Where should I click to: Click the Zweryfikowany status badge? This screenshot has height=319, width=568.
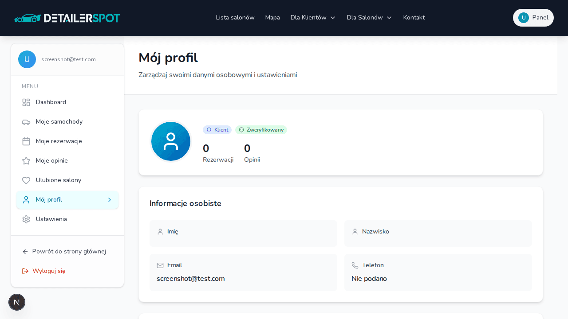261,130
